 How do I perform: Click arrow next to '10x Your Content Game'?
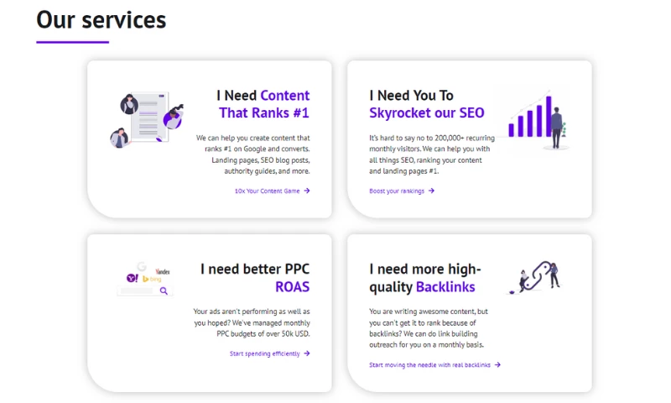point(307,191)
